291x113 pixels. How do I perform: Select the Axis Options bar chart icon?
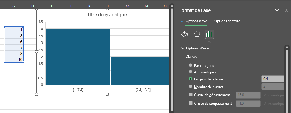point(209,34)
